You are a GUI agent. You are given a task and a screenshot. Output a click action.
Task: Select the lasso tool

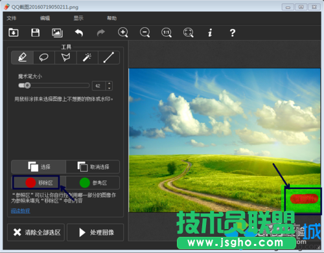(x=44, y=58)
